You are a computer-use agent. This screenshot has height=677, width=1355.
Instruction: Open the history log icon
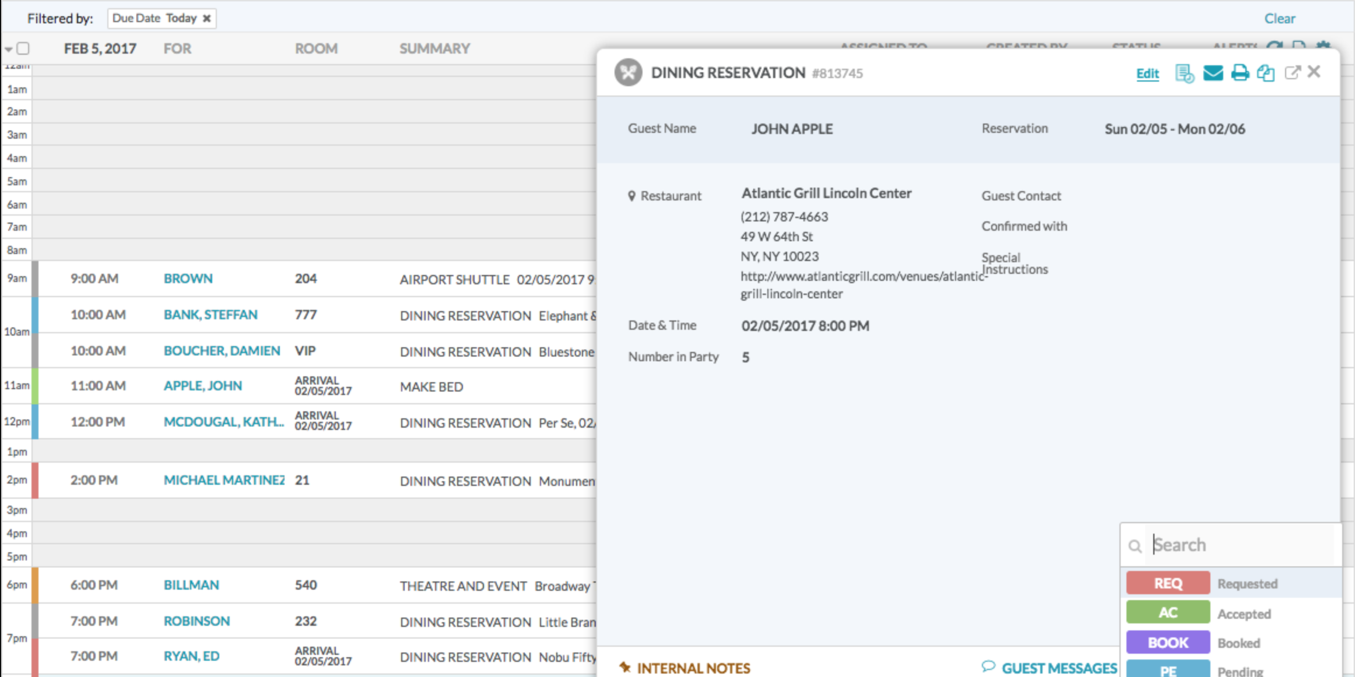coord(1184,73)
